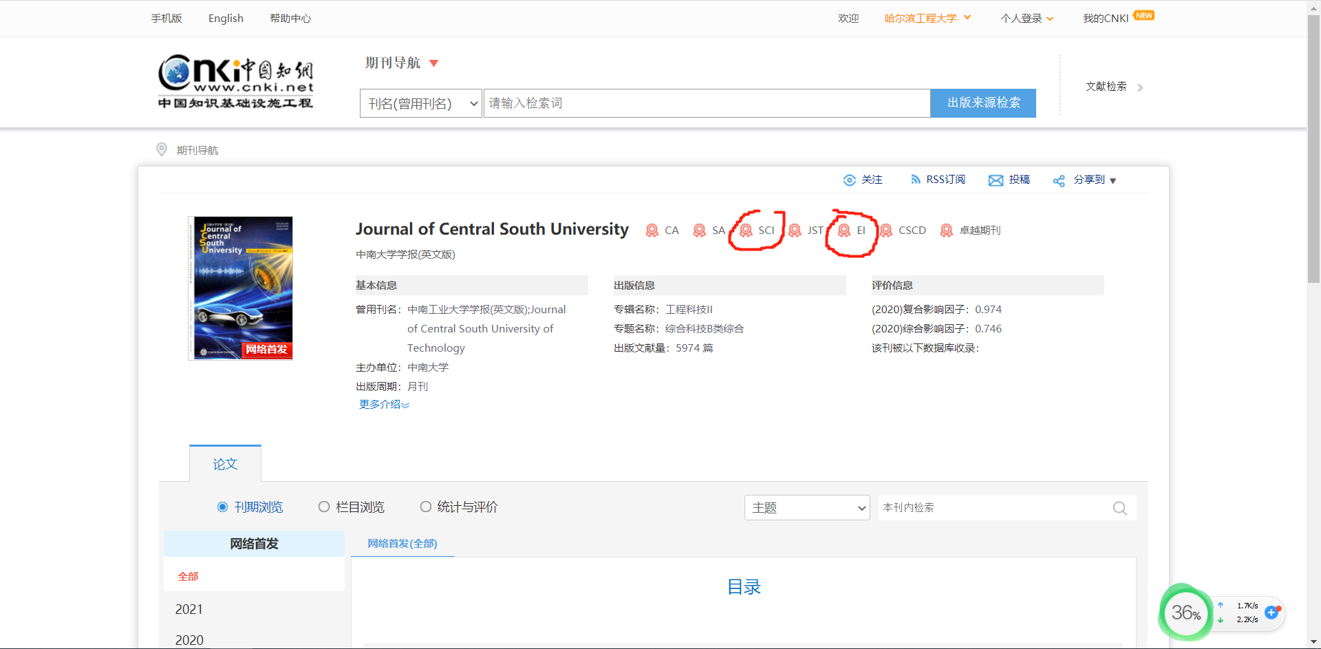The height and width of the screenshot is (649, 1321).
Task: Select the 栏目浏览 radio button
Action: (x=323, y=507)
